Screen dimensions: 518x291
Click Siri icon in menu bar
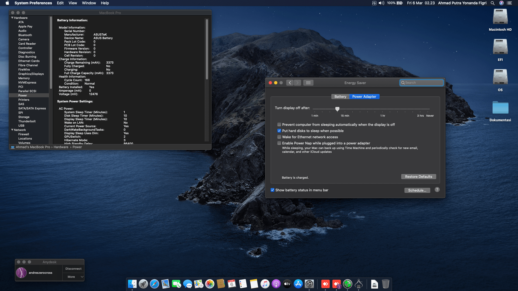(502, 3)
